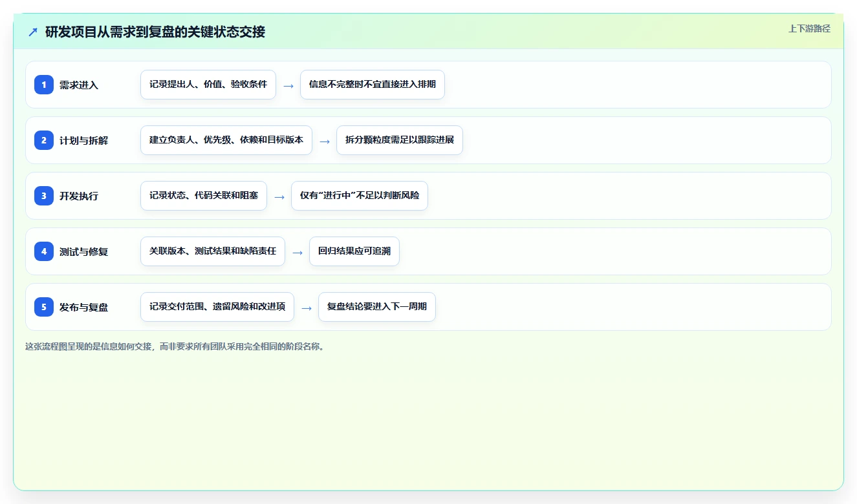Click the step number 4 badge
The image size is (857, 504).
(x=44, y=251)
